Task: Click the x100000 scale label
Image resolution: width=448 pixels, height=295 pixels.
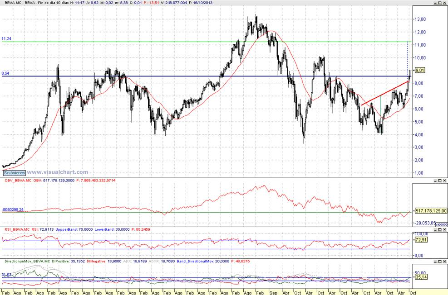Action: 442,224
